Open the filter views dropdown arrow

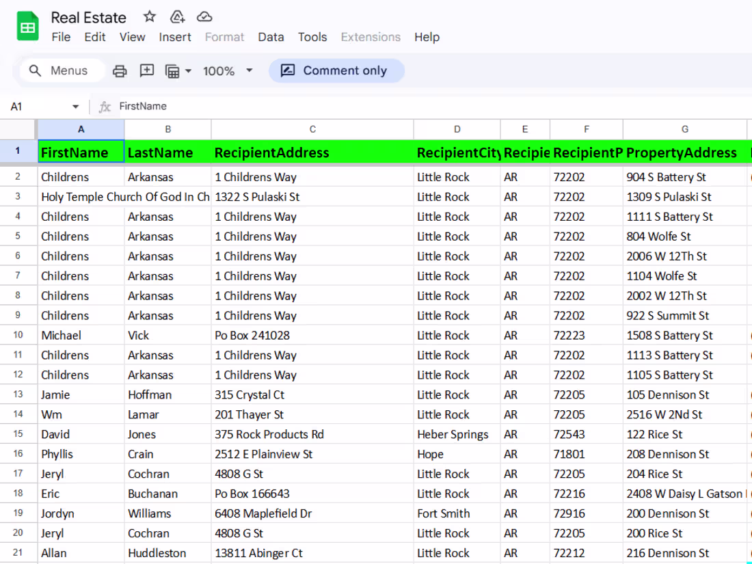click(187, 70)
